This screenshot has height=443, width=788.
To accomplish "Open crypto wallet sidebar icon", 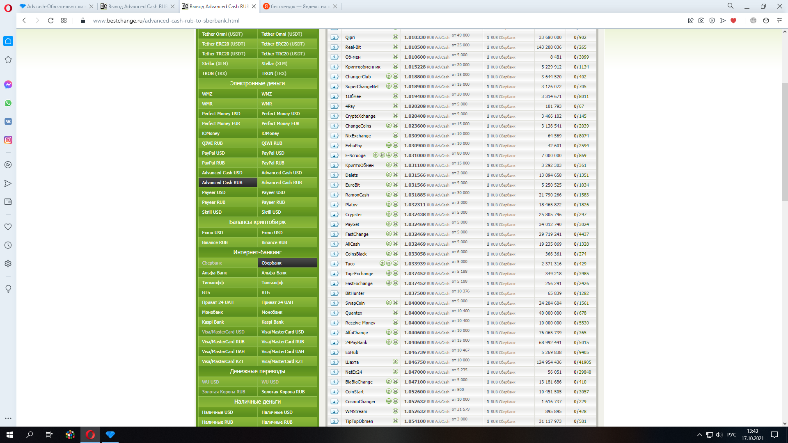I will [8, 202].
